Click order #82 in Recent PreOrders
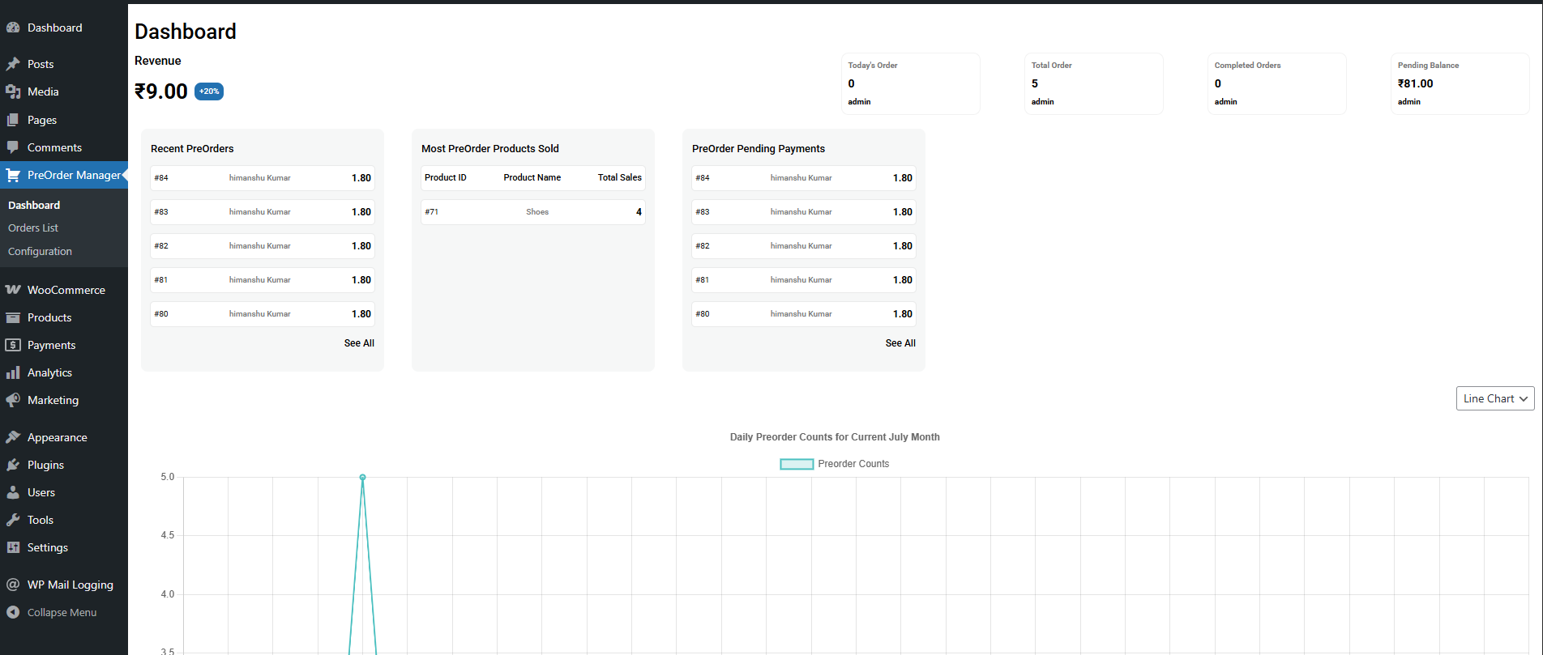Viewport: 1543px width, 655px height. [x=263, y=246]
